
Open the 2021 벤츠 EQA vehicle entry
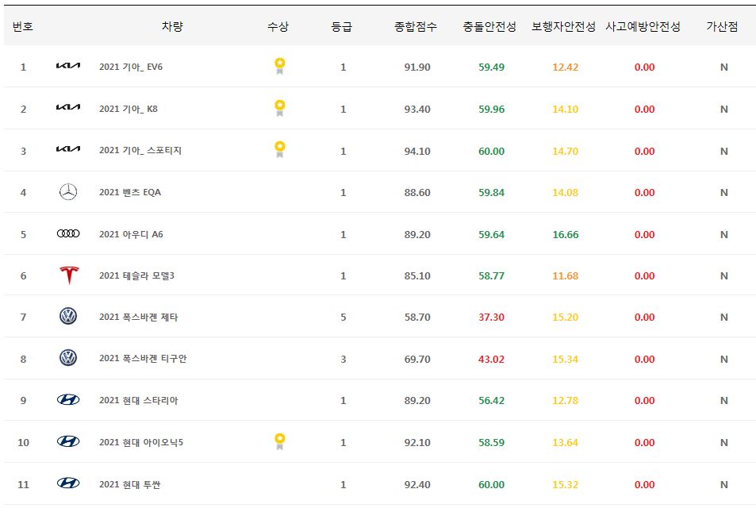tap(130, 193)
